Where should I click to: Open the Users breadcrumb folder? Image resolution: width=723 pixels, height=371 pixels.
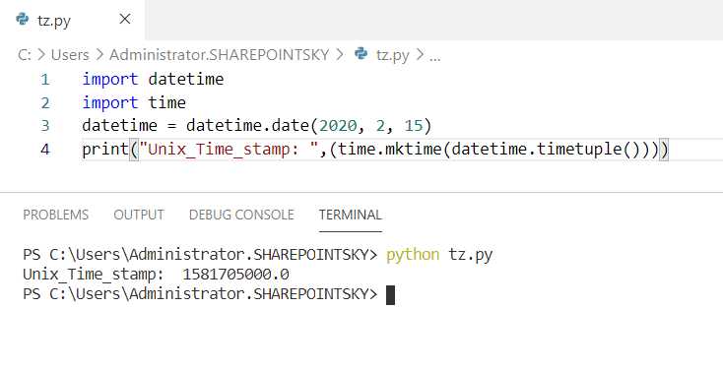(x=70, y=55)
